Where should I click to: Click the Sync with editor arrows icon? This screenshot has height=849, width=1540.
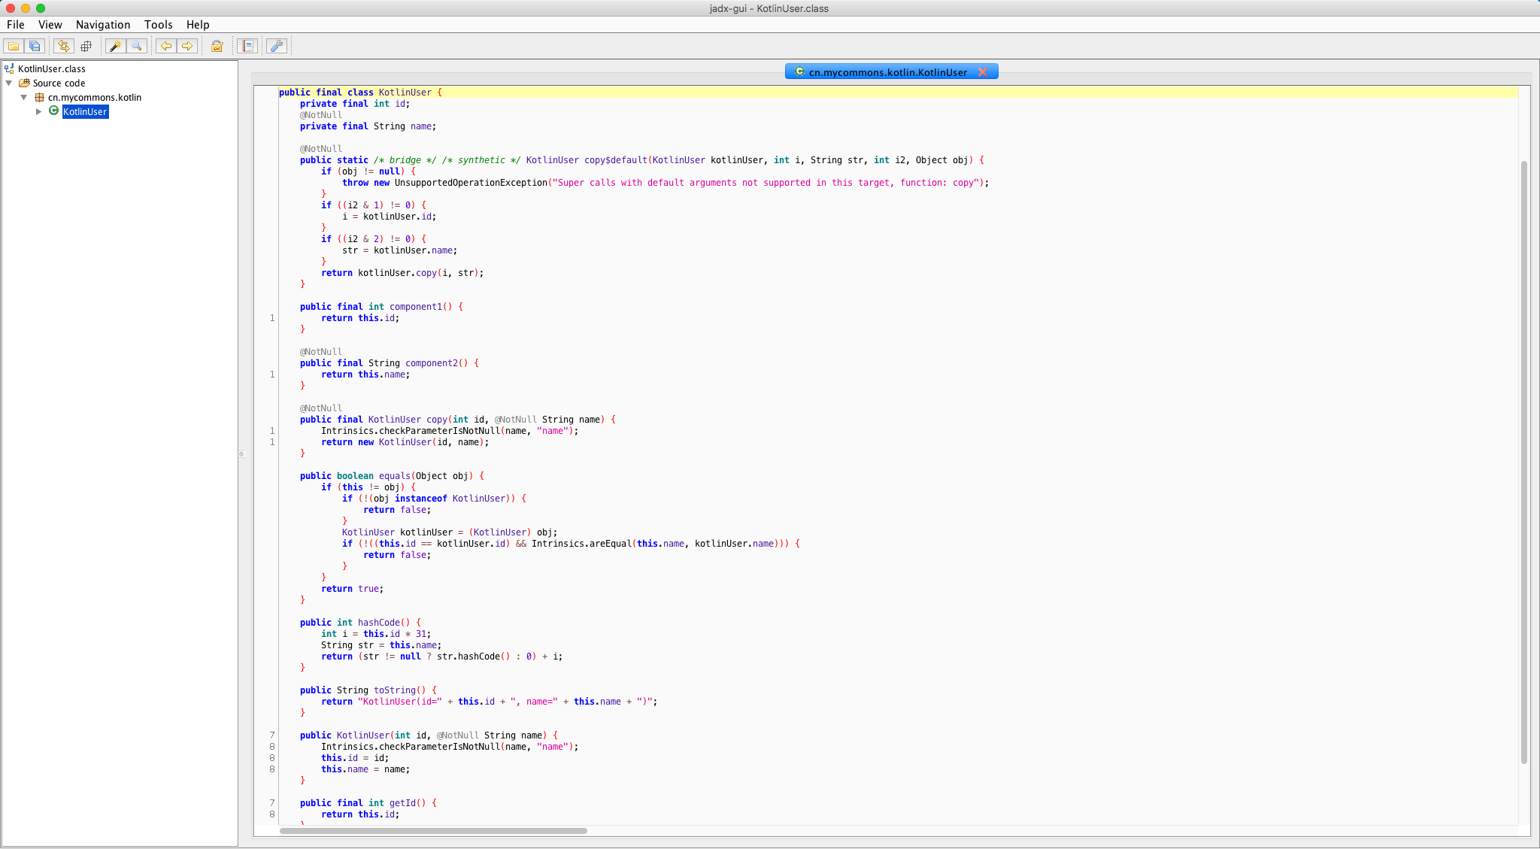[x=64, y=46]
